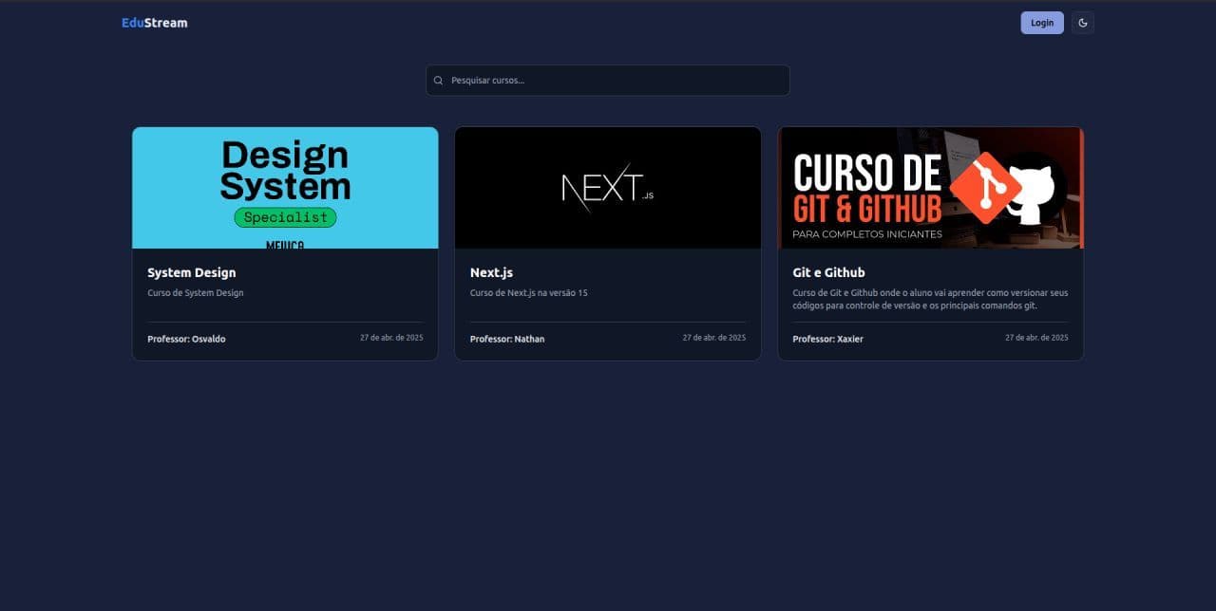Image resolution: width=1216 pixels, height=611 pixels.
Task: Open the 'System Design' course title
Action: point(191,272)
